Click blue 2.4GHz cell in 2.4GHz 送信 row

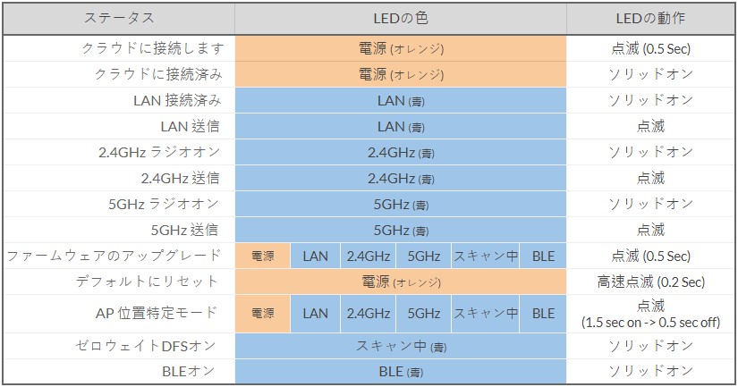tap(400, 178)
